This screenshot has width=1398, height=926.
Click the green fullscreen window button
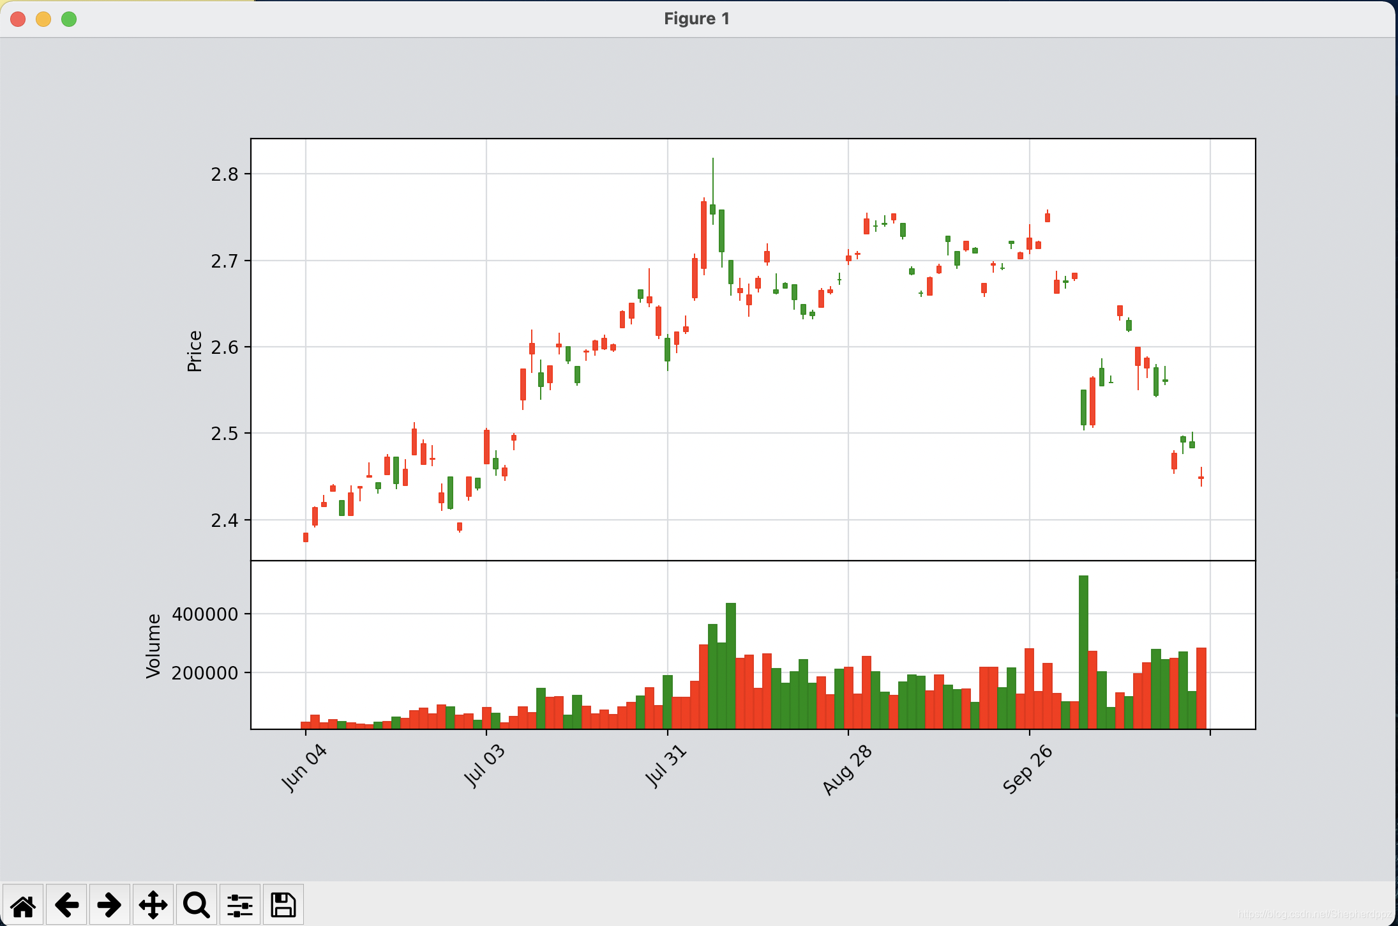tap(69, 19)
